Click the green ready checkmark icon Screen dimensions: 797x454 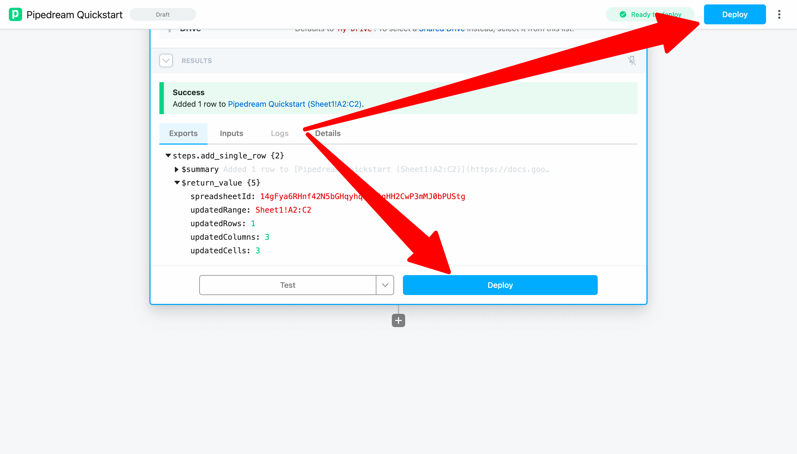coord(623,14)
